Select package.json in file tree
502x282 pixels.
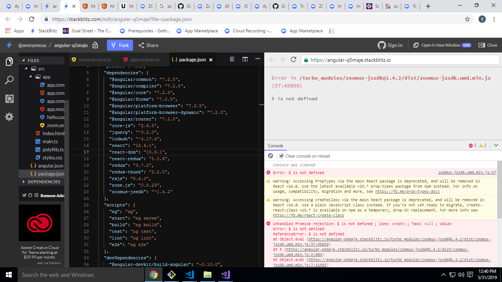click(42, 174)
